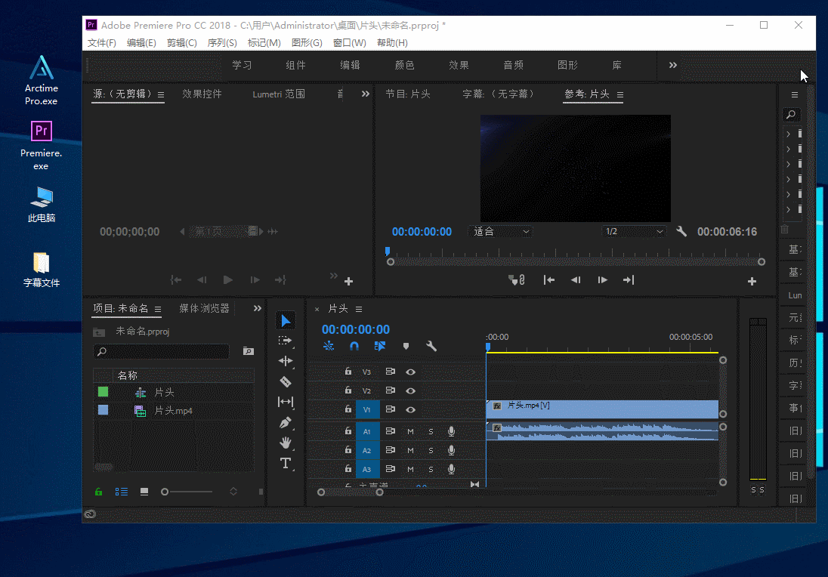
Task: Toggle linked selection in timeline
Action: coord(380,347)
